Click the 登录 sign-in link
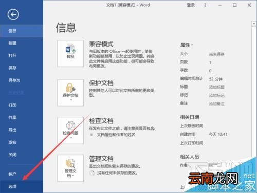Image resolution: width=257 pixels, height=193 pixels. click(x=191, y=5)
